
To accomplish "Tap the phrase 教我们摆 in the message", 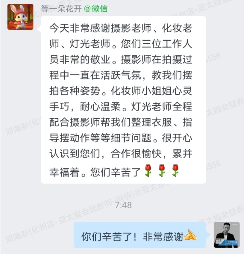I will pyautogui.click(x=172, y=75).
